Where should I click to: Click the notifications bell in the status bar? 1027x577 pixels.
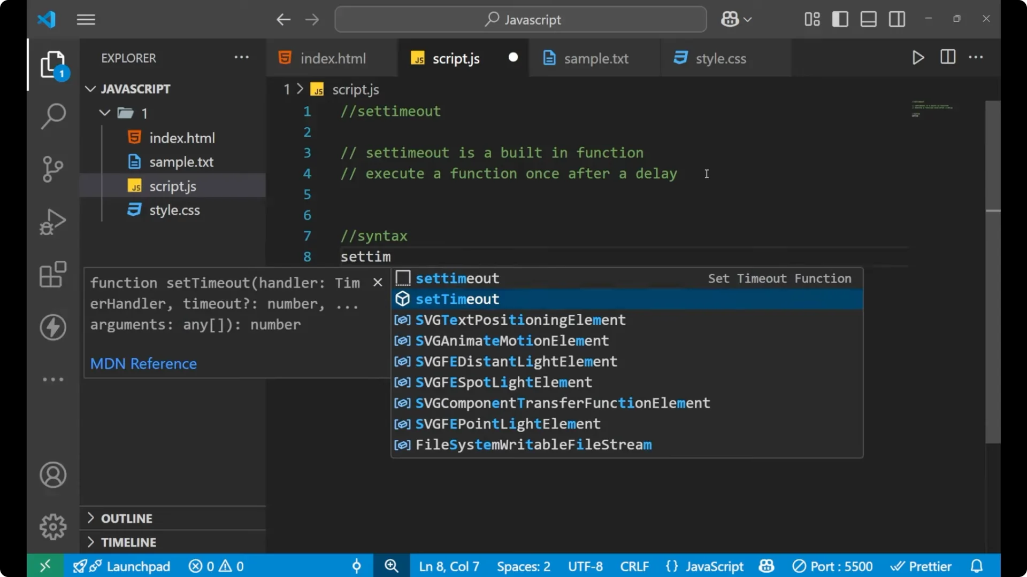click(x=977, y=566)
